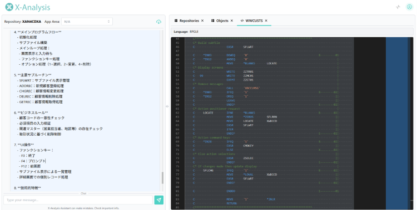Click the cloud download icon

tap(159, 22)
